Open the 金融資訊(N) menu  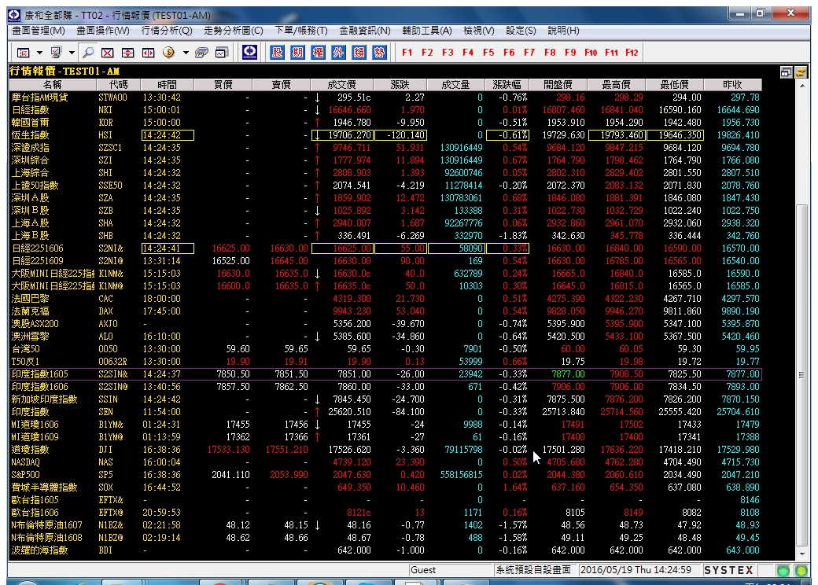click(x=365, y=31)
